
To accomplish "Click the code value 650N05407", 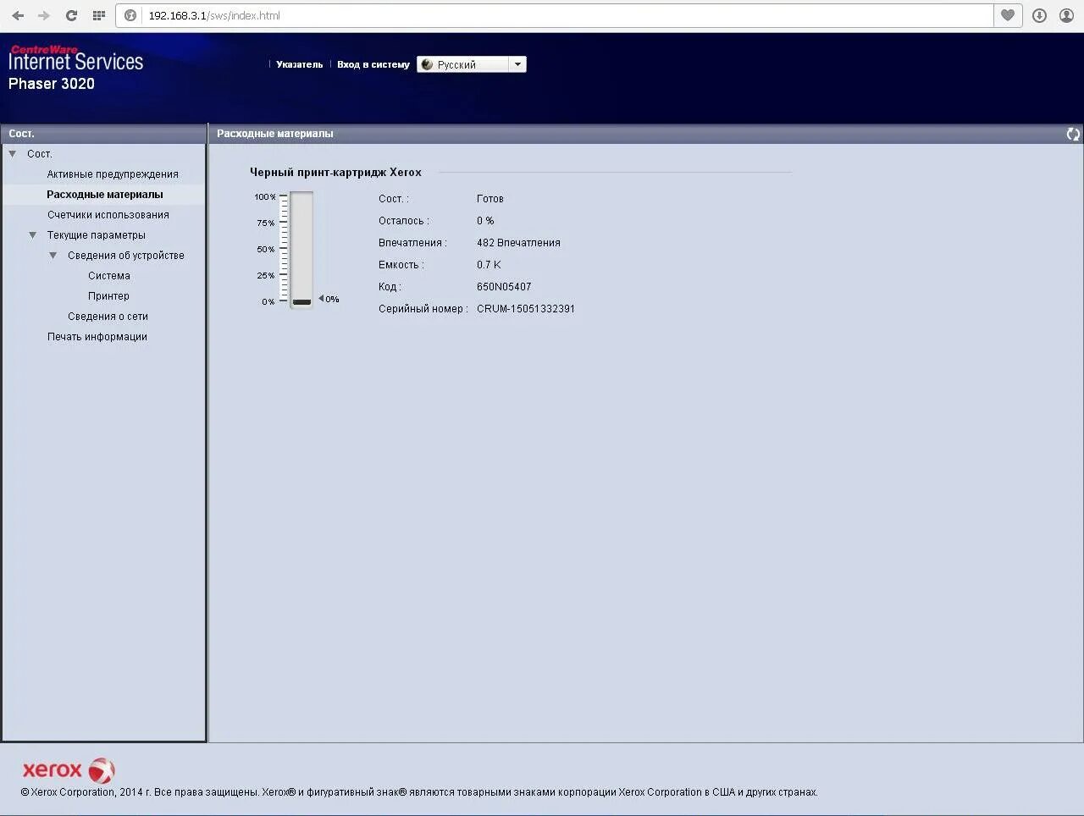I will coord(504,287).
